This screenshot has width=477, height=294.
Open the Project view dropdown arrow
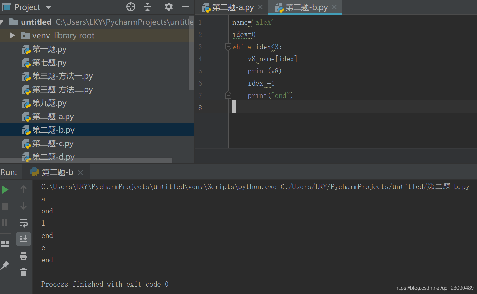(x=49, y=7)
